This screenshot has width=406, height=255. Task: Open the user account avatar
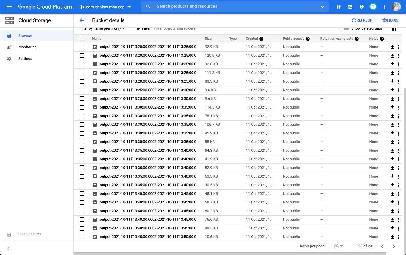[x=396, y=7]
